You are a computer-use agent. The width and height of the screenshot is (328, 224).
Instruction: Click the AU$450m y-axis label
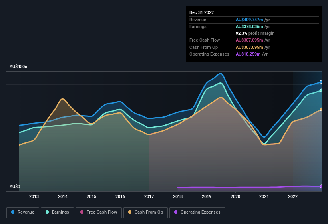[x=19, y=66]
